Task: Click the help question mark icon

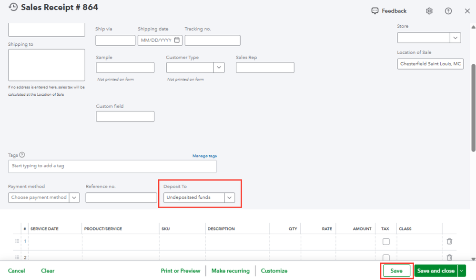Action: point(448,11)
